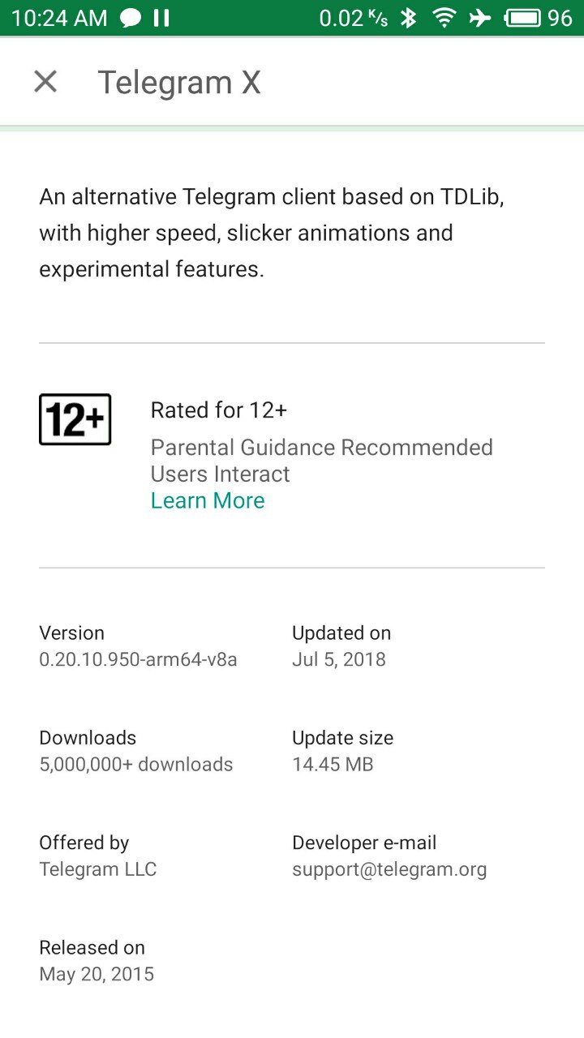Tap the chat bubble notification icon
Viewport: 584px width, 1038px height.
click(x=130, y=18)
